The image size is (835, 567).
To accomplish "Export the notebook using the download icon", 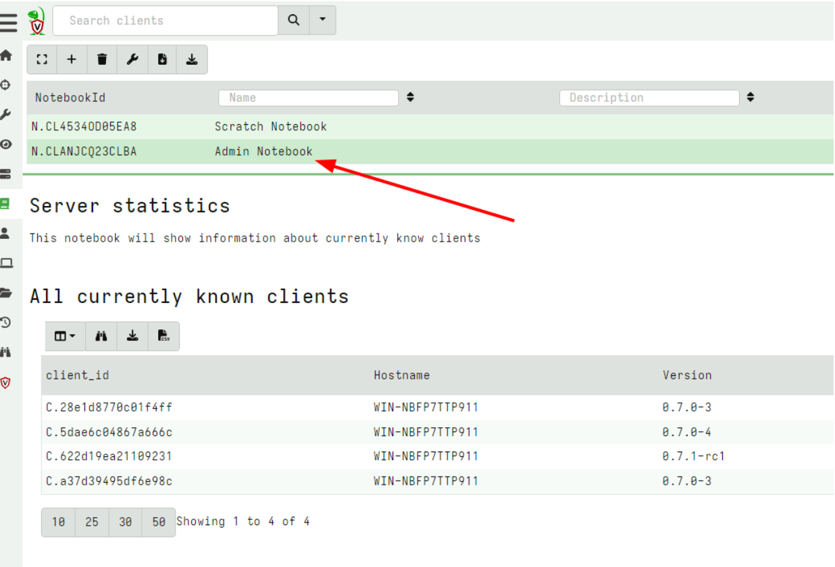I will [x=192, y=59].
